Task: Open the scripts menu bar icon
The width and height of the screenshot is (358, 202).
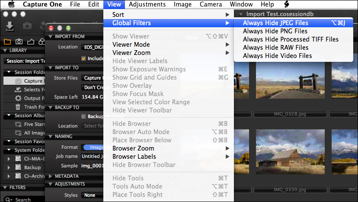Action: click(x=287, y=4)
